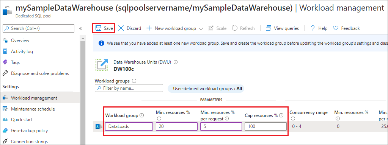Viewport: 388px width, 145px height.
Task: Click Min. resources per request field showing 5
Action: (x=221, y=126)
